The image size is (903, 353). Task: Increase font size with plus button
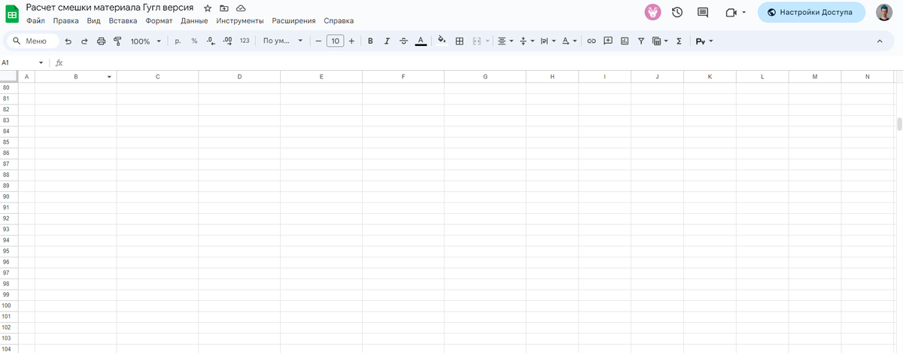[x=351, y=41]
